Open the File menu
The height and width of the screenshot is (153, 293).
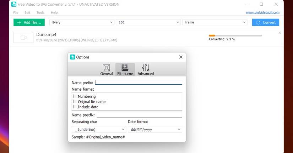click(x=16, y=12)
